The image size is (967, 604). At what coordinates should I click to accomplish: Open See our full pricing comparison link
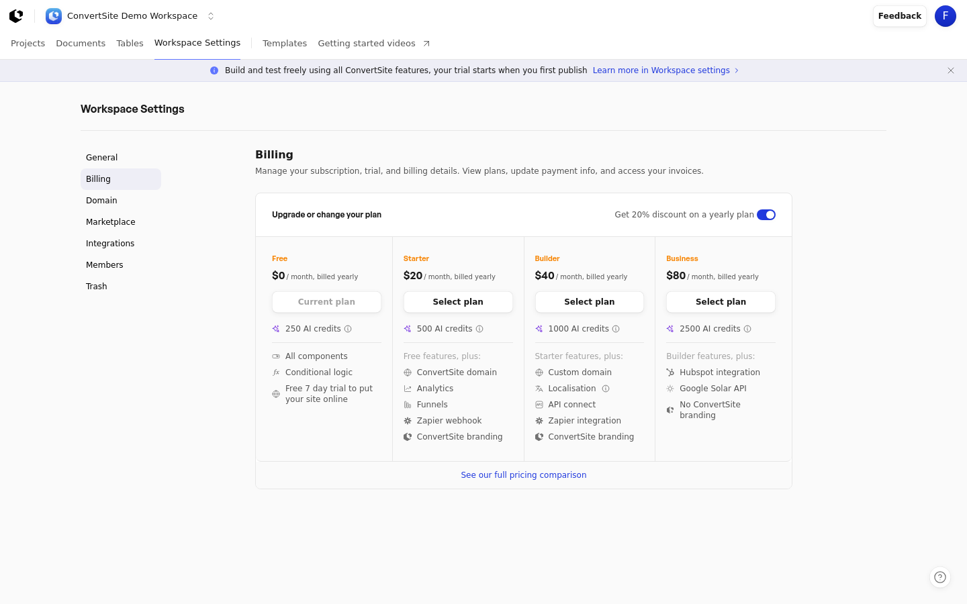524,475
